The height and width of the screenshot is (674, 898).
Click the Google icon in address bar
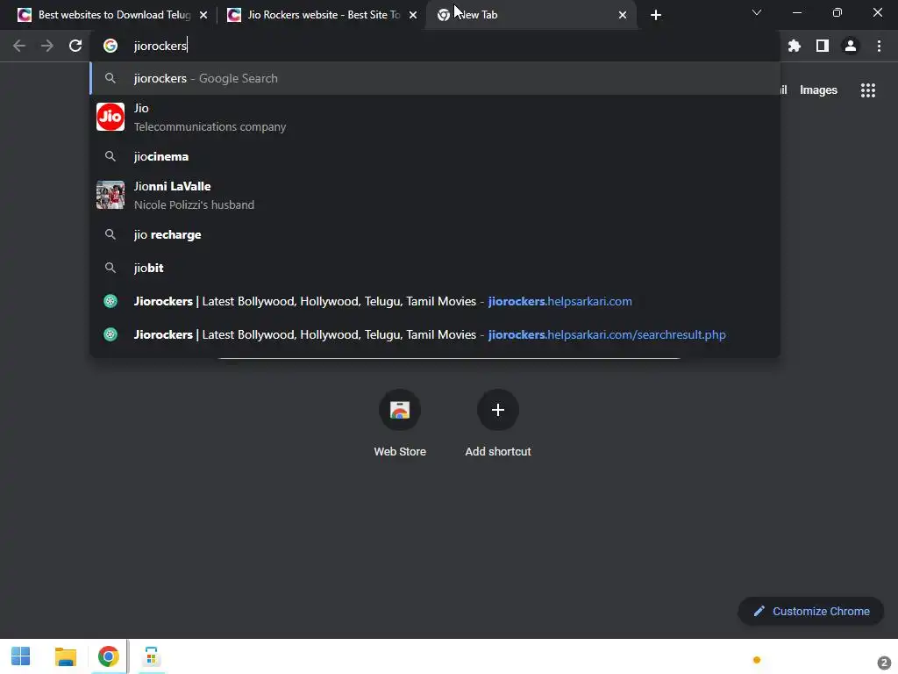pos(110,46)
